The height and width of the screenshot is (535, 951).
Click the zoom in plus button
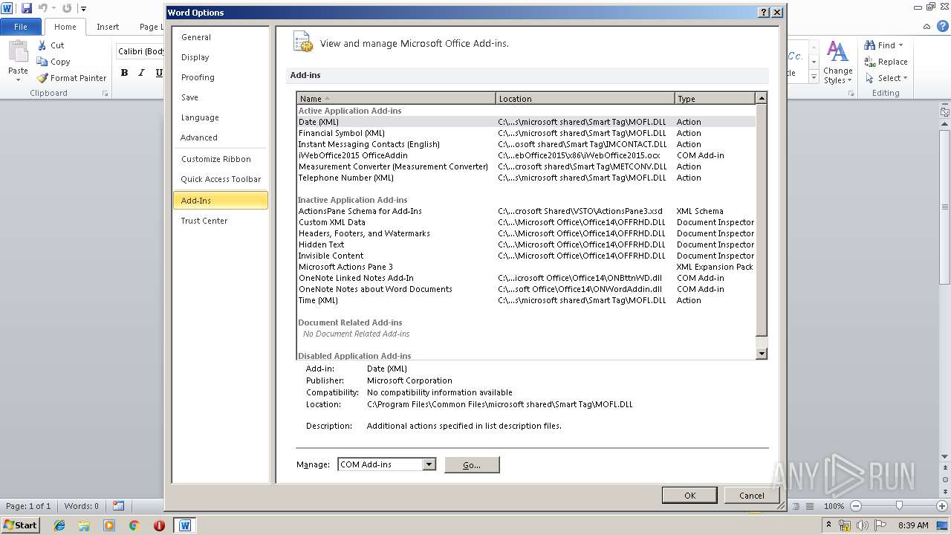pos(942,506)
